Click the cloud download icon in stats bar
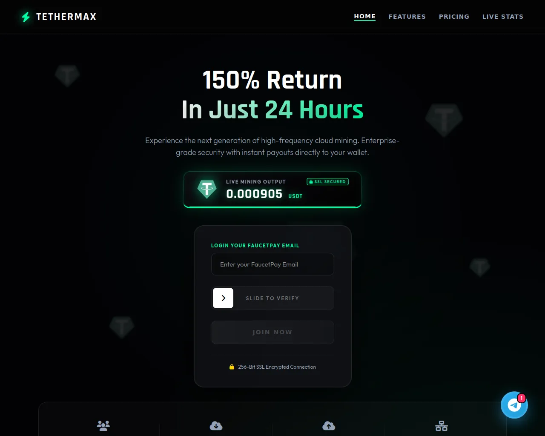The width and height of the screenshot is (545, 436). (x=216, y=425)
